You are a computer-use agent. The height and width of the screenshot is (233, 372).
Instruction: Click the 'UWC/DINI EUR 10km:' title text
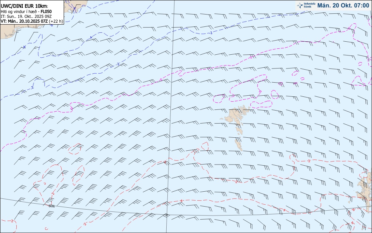(x=24, y=6)
